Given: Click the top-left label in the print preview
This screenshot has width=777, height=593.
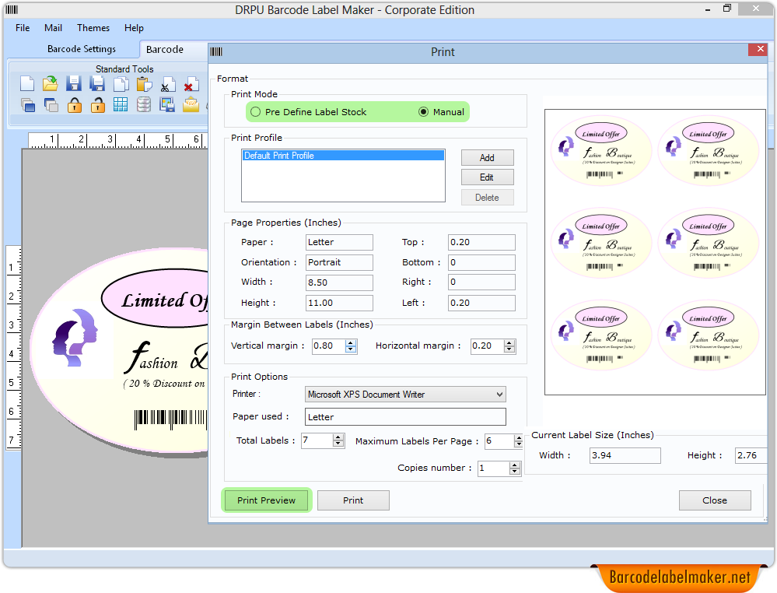Looking at the screenshot, I should (x=600, y=151).
